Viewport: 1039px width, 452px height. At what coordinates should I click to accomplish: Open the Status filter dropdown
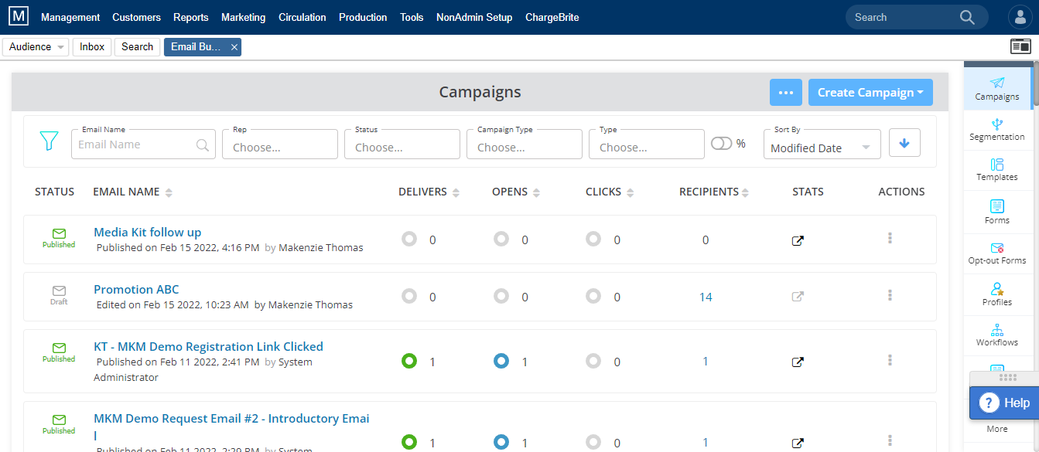pos(402,144)
